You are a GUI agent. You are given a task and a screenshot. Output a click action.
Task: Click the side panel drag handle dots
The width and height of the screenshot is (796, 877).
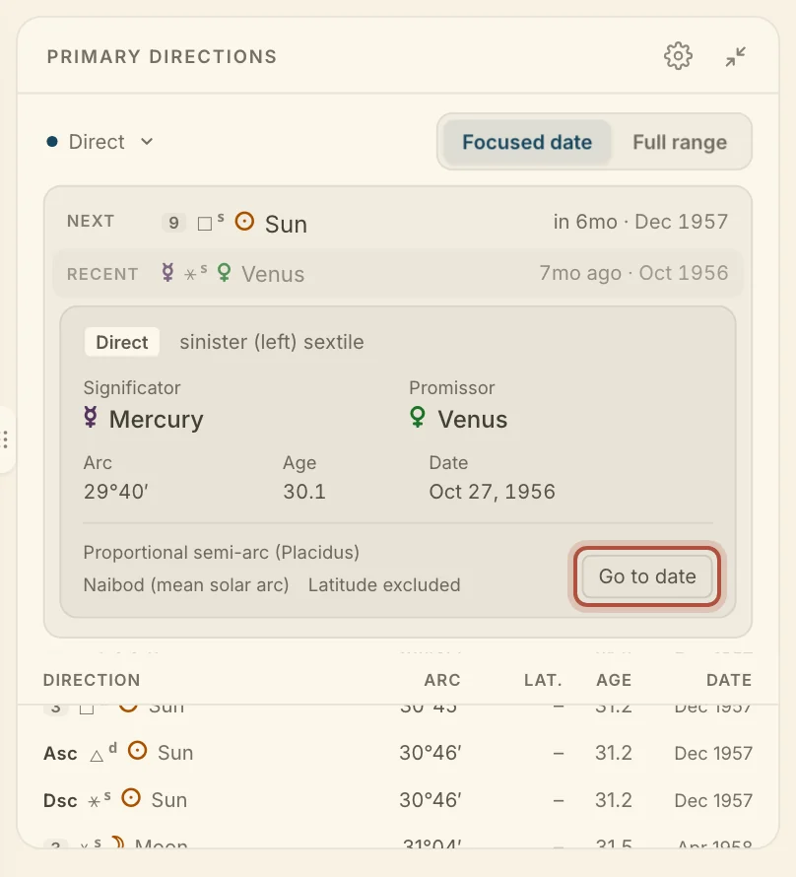point(6,439)
